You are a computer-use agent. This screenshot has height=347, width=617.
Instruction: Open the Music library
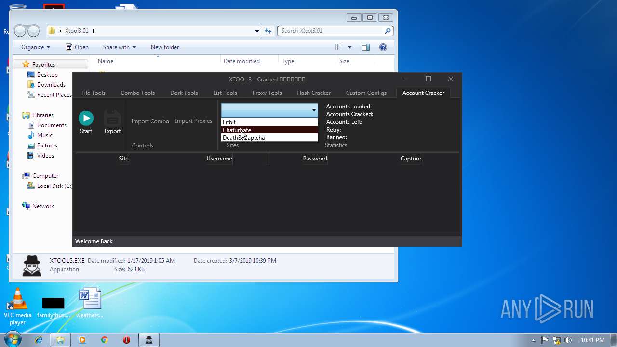(x=45, y=135)
